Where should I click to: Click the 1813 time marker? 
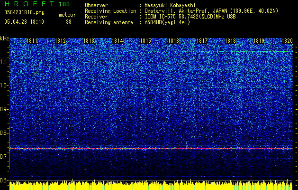pyautogui.click(x=89, y=41)
